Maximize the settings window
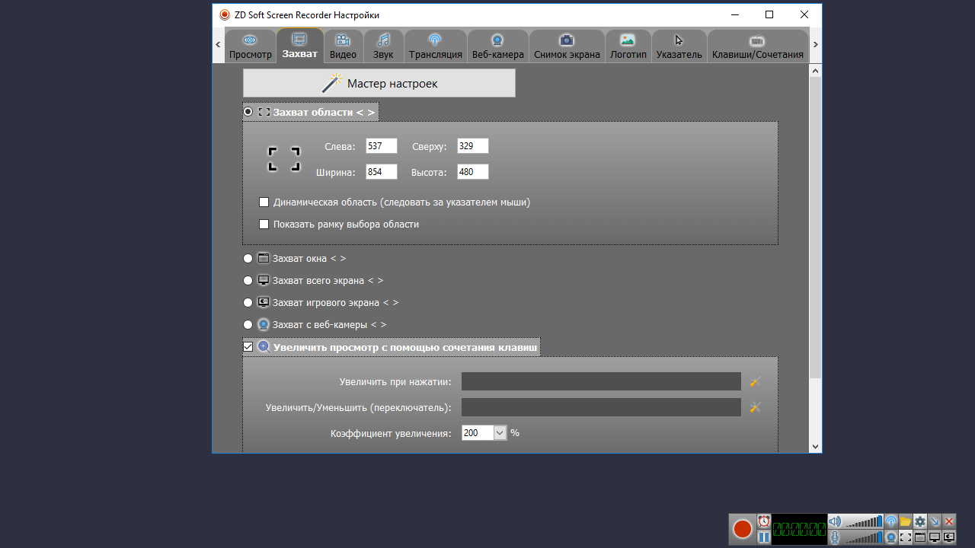The image size is (975, 548). click(769, 14)
